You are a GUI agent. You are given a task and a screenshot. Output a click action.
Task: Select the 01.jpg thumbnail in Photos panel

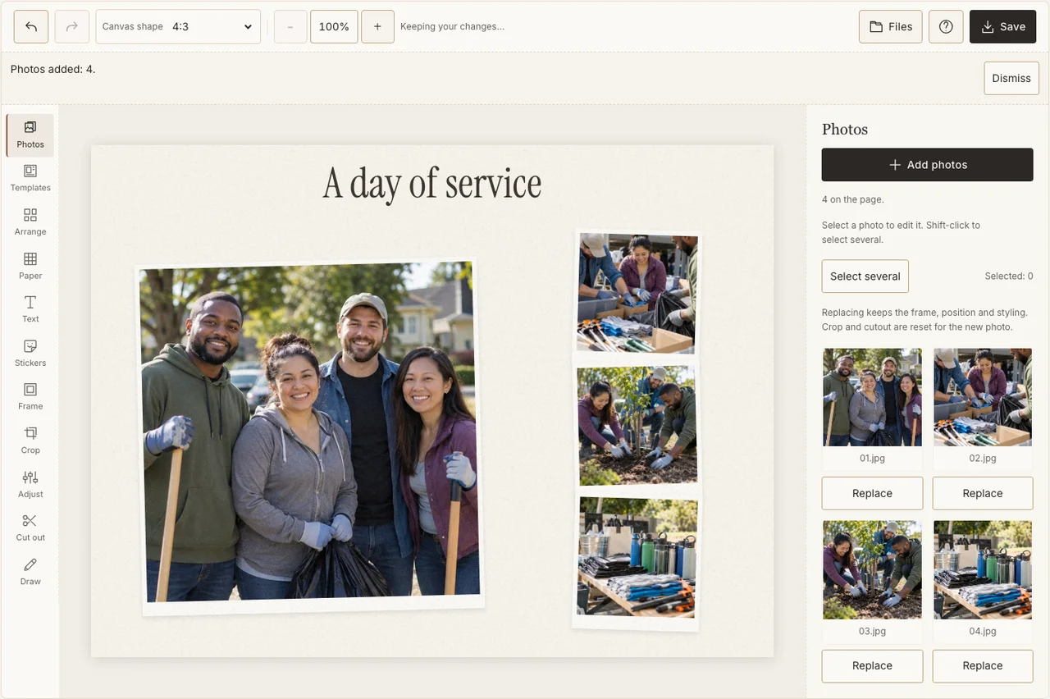point(872,398)
